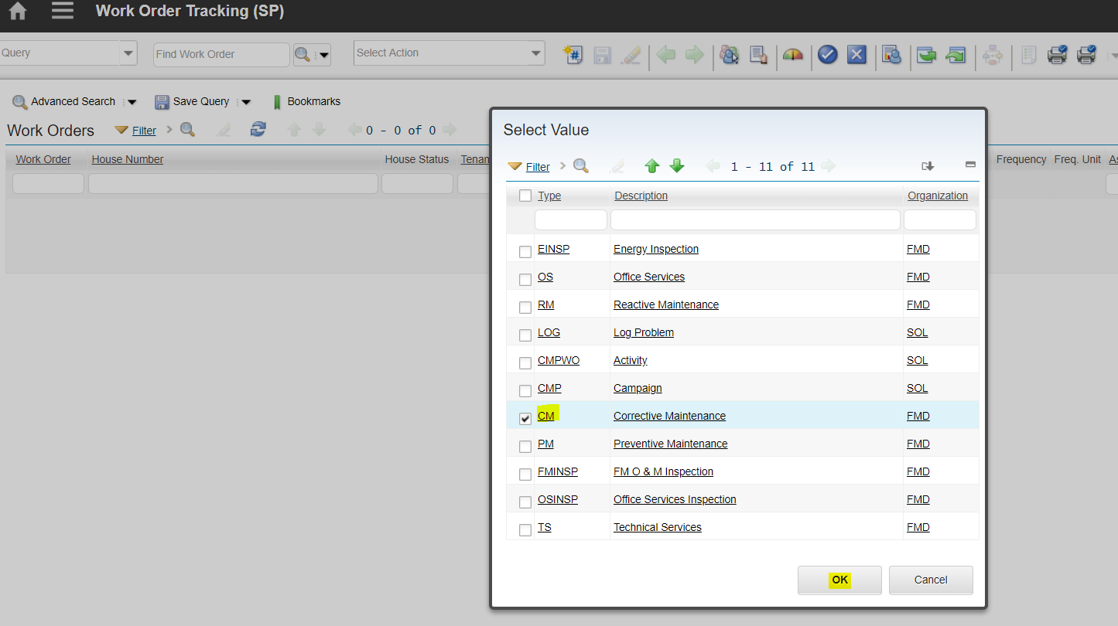Select the Route Workflow blue checkmark icon

pos(827,55)
